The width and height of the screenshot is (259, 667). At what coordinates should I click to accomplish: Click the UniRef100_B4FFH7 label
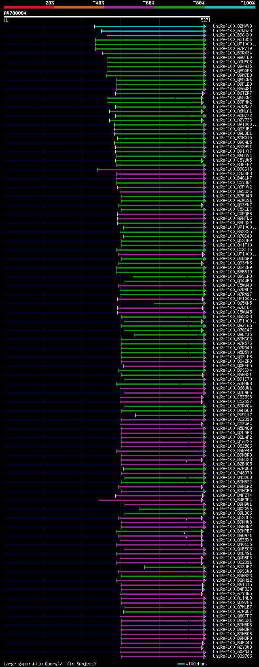(232, 165)
